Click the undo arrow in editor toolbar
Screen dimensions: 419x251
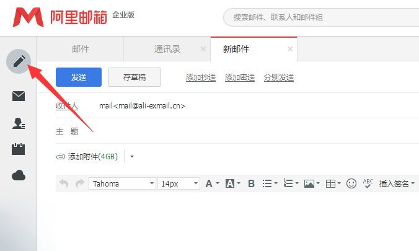click(x=64, y=183)
